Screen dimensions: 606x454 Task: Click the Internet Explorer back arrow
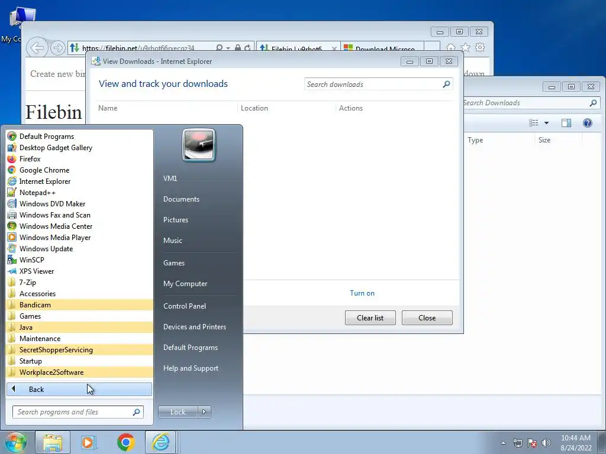(37, 48)
